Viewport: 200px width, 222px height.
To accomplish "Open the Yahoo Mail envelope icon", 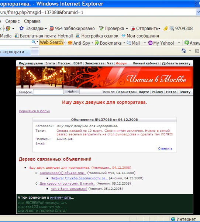I will [129, 43].
